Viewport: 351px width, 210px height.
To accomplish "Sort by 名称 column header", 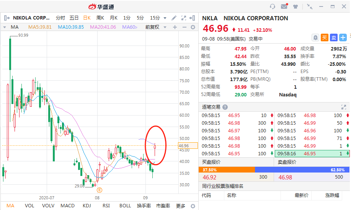I will [232, 195].
